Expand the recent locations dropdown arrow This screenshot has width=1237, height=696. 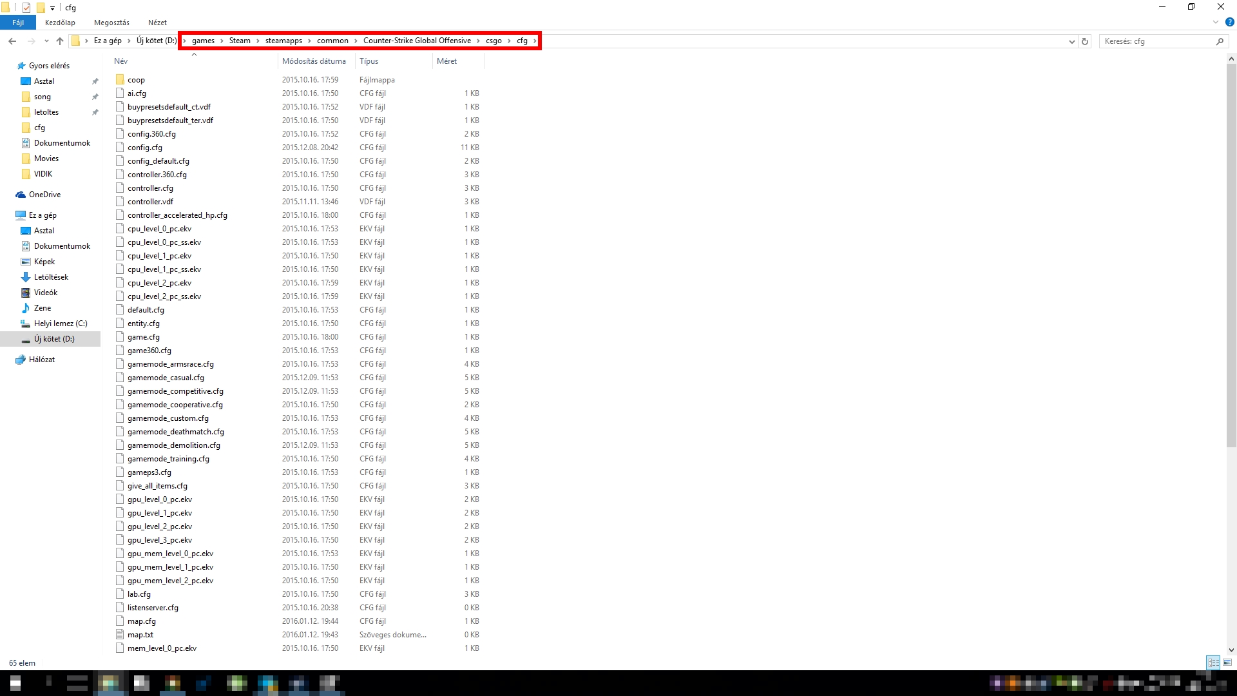coord(46,41)
